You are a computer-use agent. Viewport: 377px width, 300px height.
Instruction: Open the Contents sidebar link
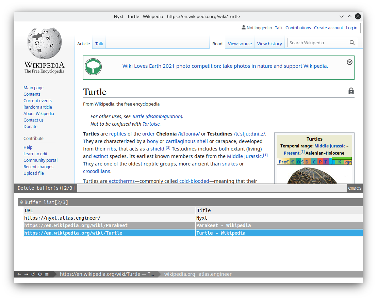tap(32, 94)
